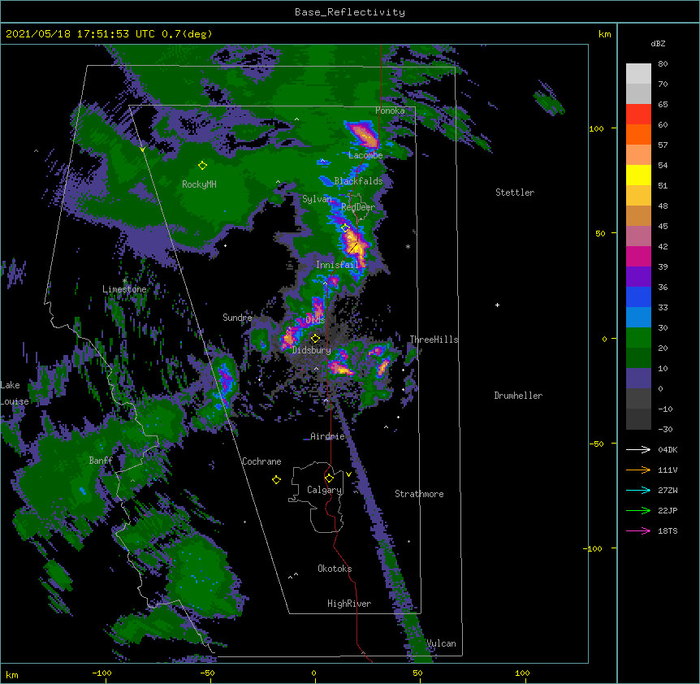
Task: Click the dBZ legend heading
Action: pos(658,44)
